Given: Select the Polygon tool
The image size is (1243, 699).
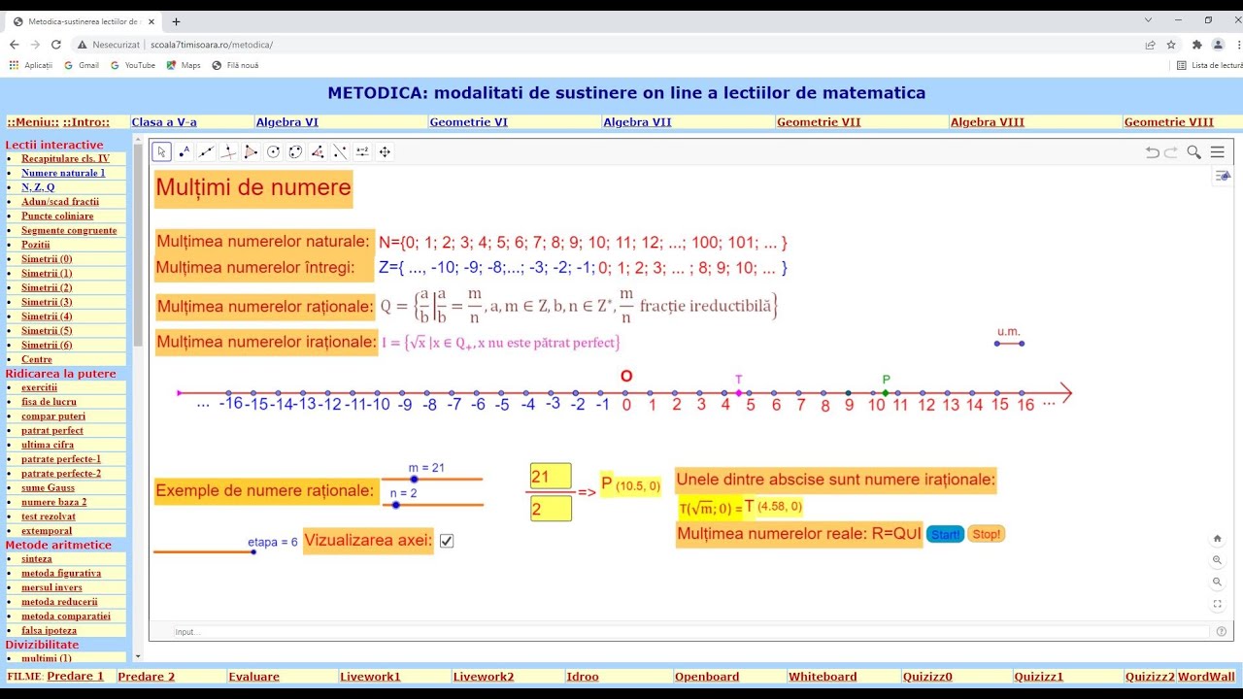Looking at the screenshot, I should point(251,151).
